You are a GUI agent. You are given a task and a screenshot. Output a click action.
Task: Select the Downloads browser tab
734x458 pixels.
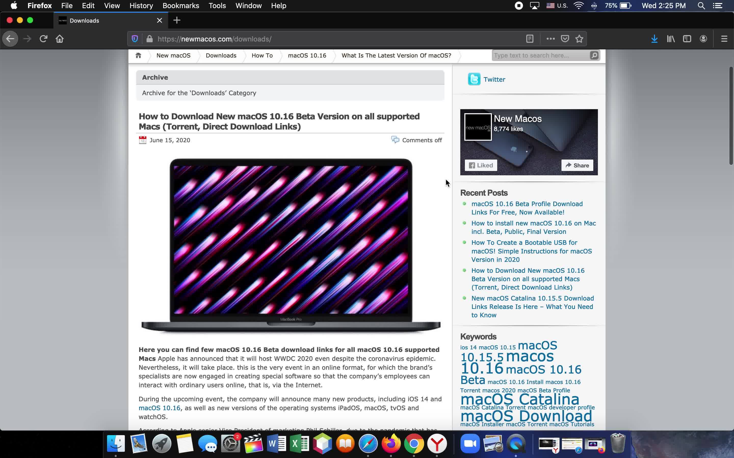coord(111,20)
